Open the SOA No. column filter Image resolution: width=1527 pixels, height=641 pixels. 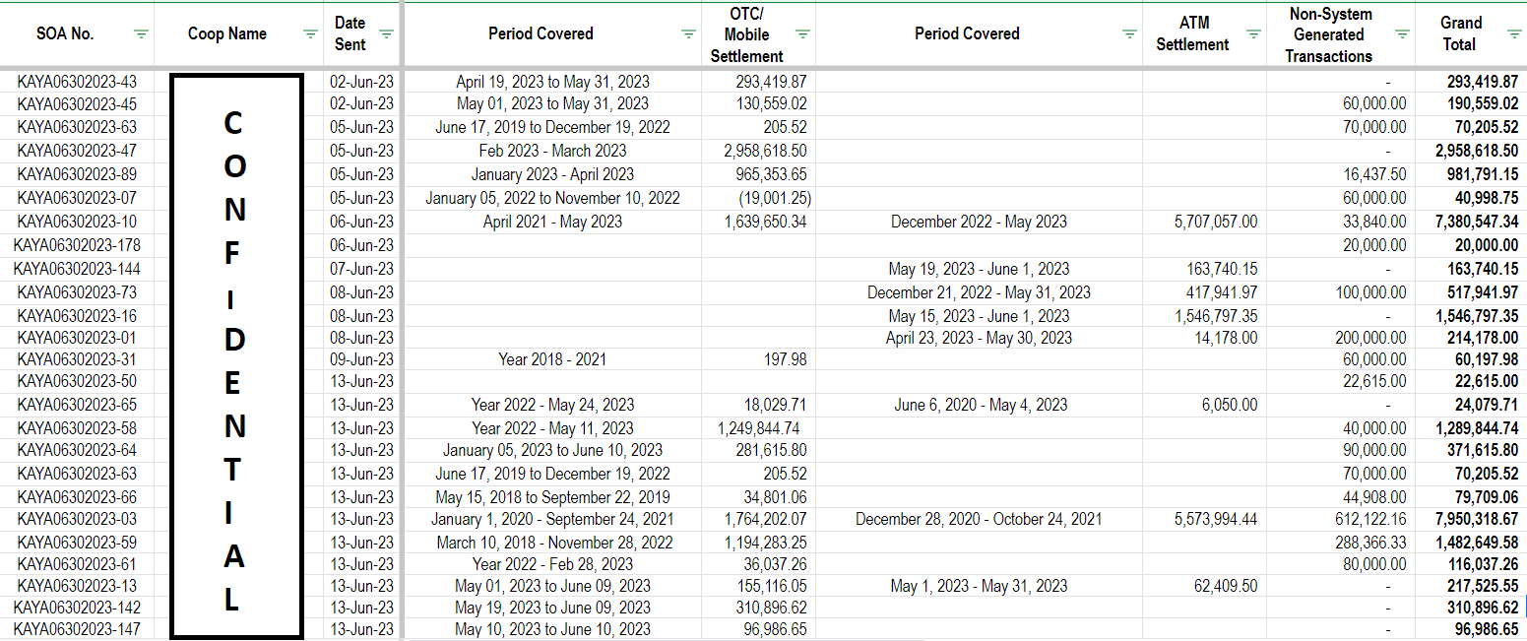point(142,33)
